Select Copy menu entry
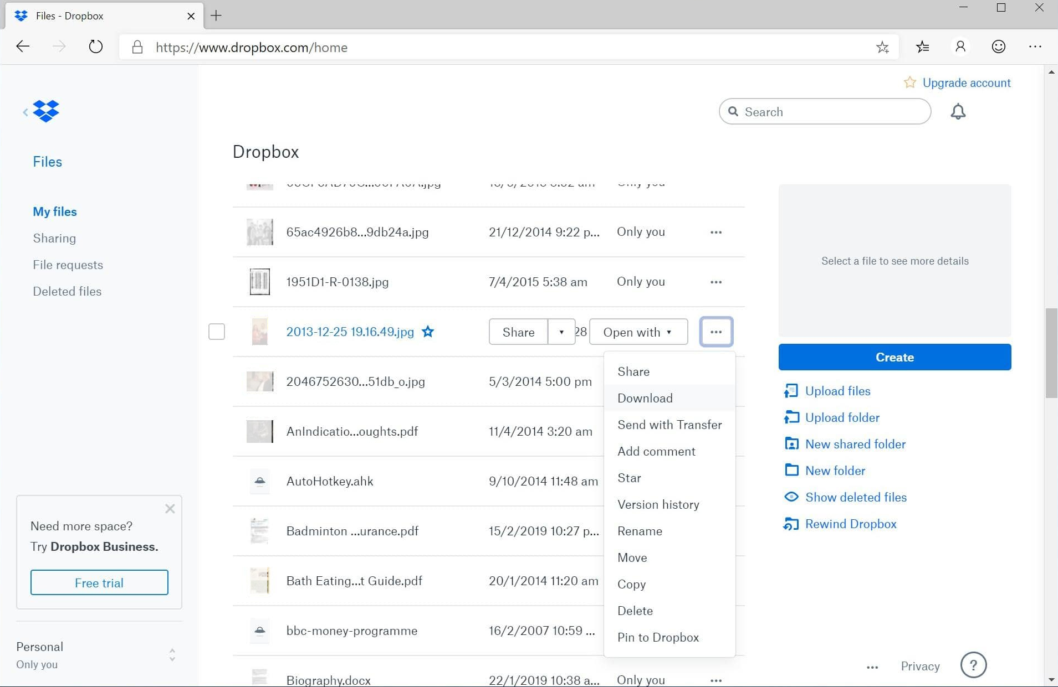This screenshot has width=1058, height=687. (x=669, y=584)
